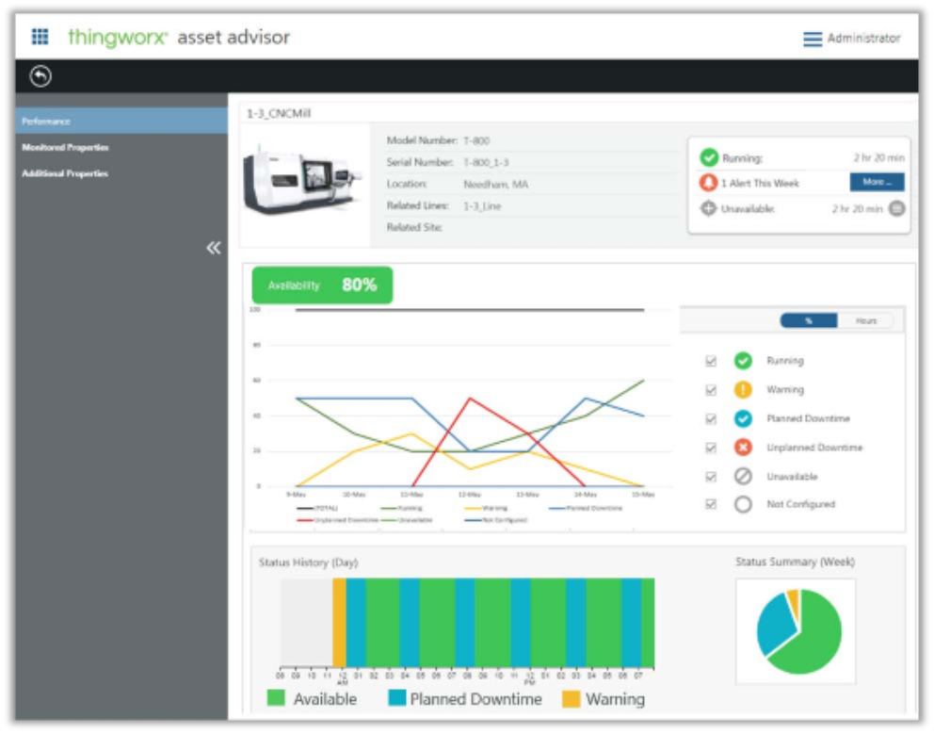The image size is (934, 734).
Task: Collapse the left sidebar with double chevron
Action: point(214,248)
